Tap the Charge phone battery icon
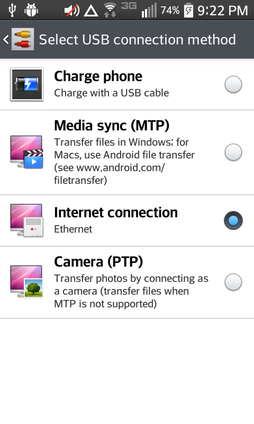The height and width of the screenshot is (424, 254). click(x=26, y=84)
